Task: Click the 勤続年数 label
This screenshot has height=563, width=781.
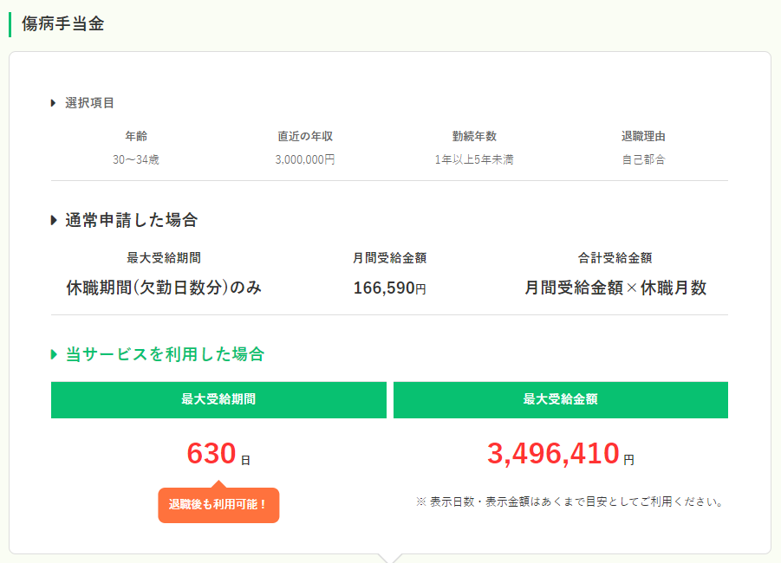Action: [474, 136]
